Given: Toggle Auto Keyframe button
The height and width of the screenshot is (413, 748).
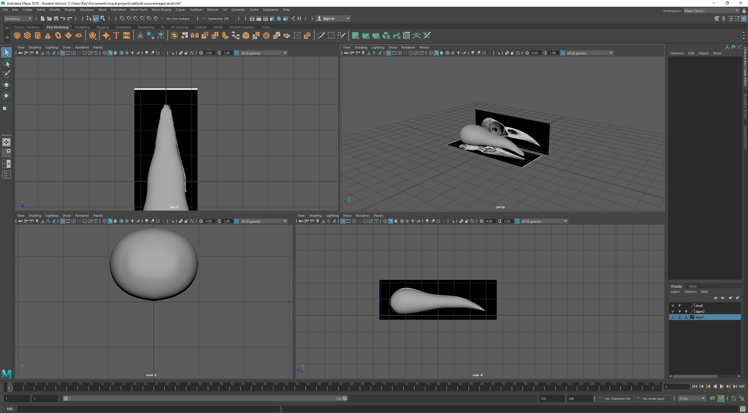Looking at the screenshot, I should pos(733,398).
